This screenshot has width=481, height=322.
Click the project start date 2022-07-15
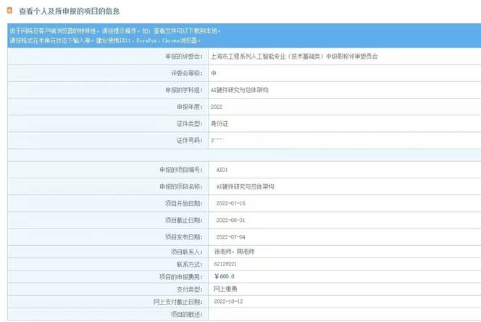(231, 203)
